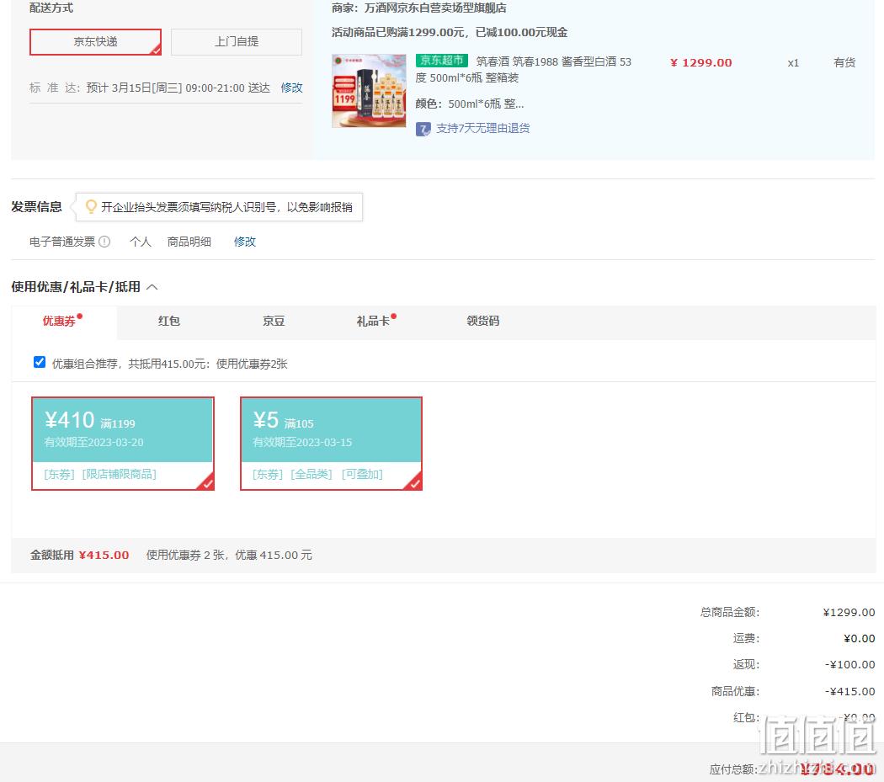Click 修改 for invoice information
Image resolution: width=884 pixels, height=782 pixels.
tap(245, 242)
